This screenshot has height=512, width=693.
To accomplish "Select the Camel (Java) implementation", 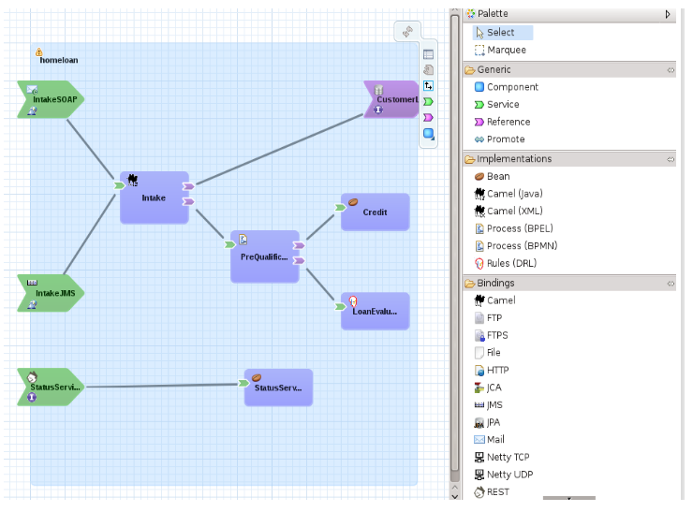I will (x=509, y=194).
